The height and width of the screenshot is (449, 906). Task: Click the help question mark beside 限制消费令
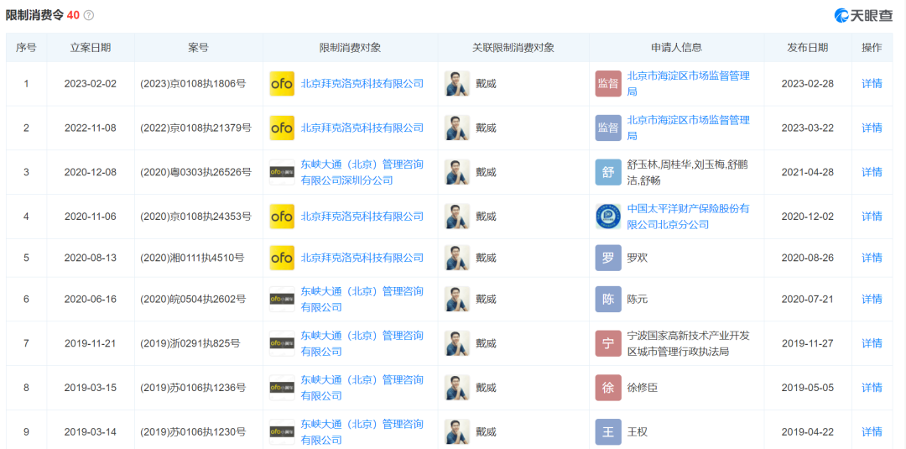(88, 16)
